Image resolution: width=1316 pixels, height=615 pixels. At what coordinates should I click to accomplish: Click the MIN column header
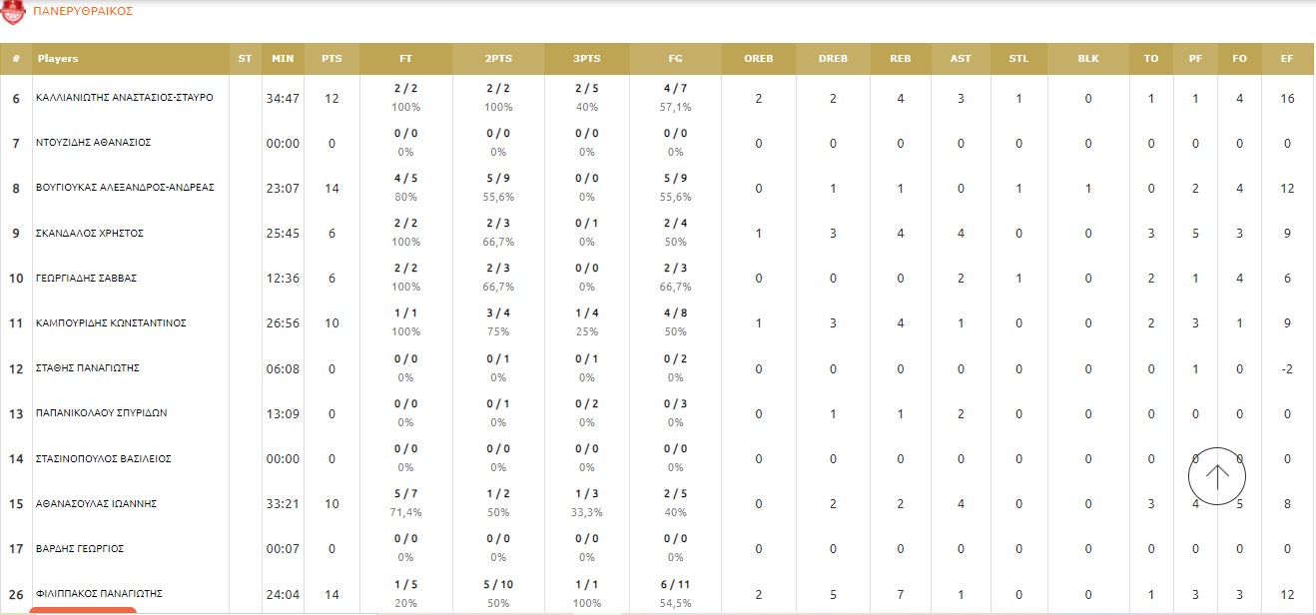[x=283, y=59]
